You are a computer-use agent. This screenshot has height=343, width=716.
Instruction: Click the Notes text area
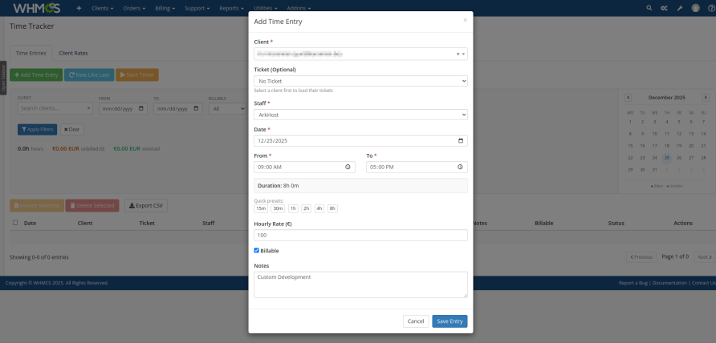pos(360,284)
